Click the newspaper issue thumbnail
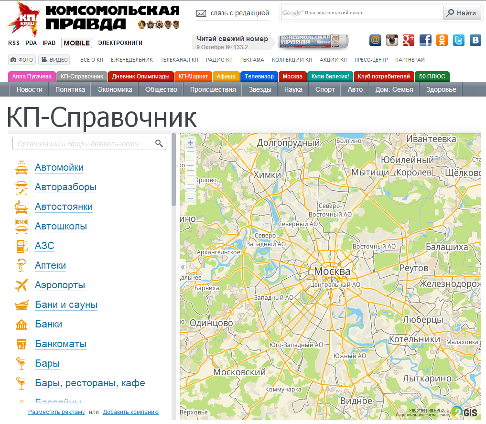486x424 pixels. (x=313, y=42)
